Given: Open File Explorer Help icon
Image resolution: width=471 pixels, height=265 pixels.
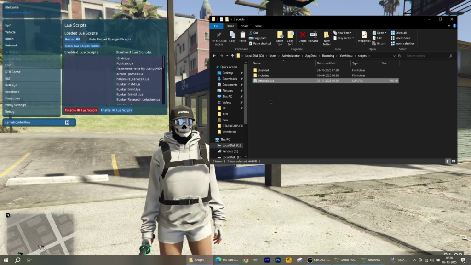Looking at the screenshot, I should [454, 26].
